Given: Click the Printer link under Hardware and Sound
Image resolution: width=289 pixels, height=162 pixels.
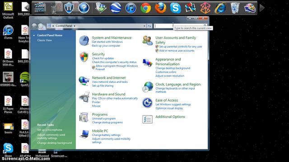Looking at the screenshot, I should pyautogui.click(x=96, y=102).
